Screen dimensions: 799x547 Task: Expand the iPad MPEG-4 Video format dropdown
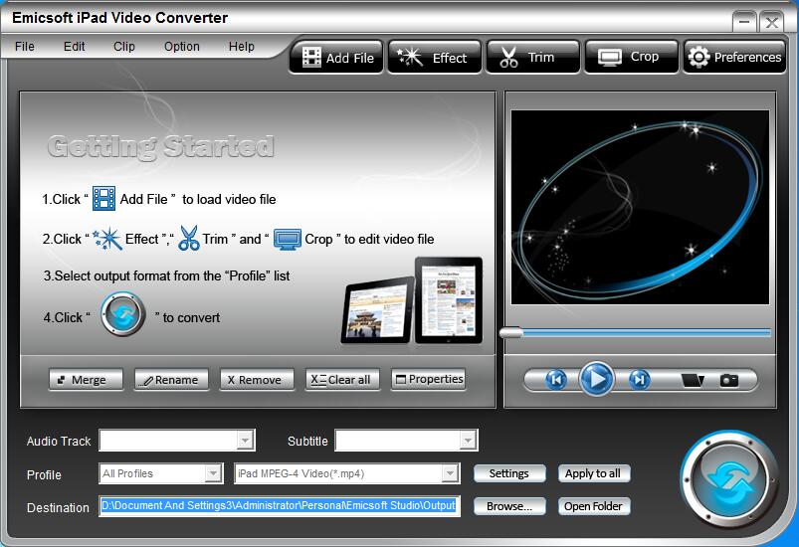tap(450, 473)
